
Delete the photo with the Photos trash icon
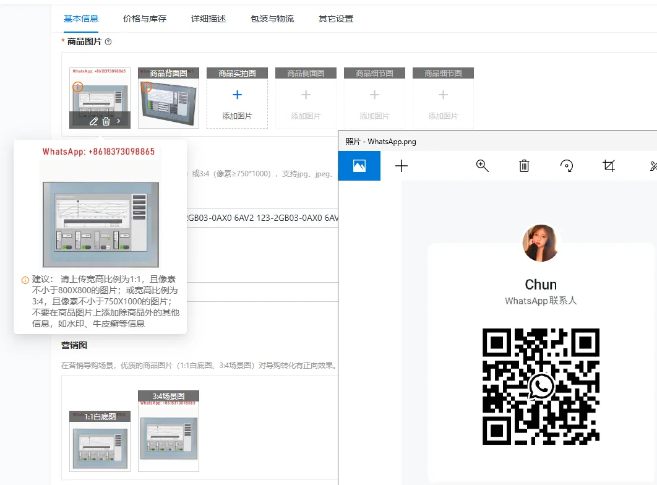pyautogui.click(x=524, y=166)
